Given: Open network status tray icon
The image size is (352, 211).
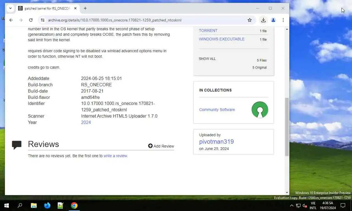Looking at the screenshot, I should point(298,206).
